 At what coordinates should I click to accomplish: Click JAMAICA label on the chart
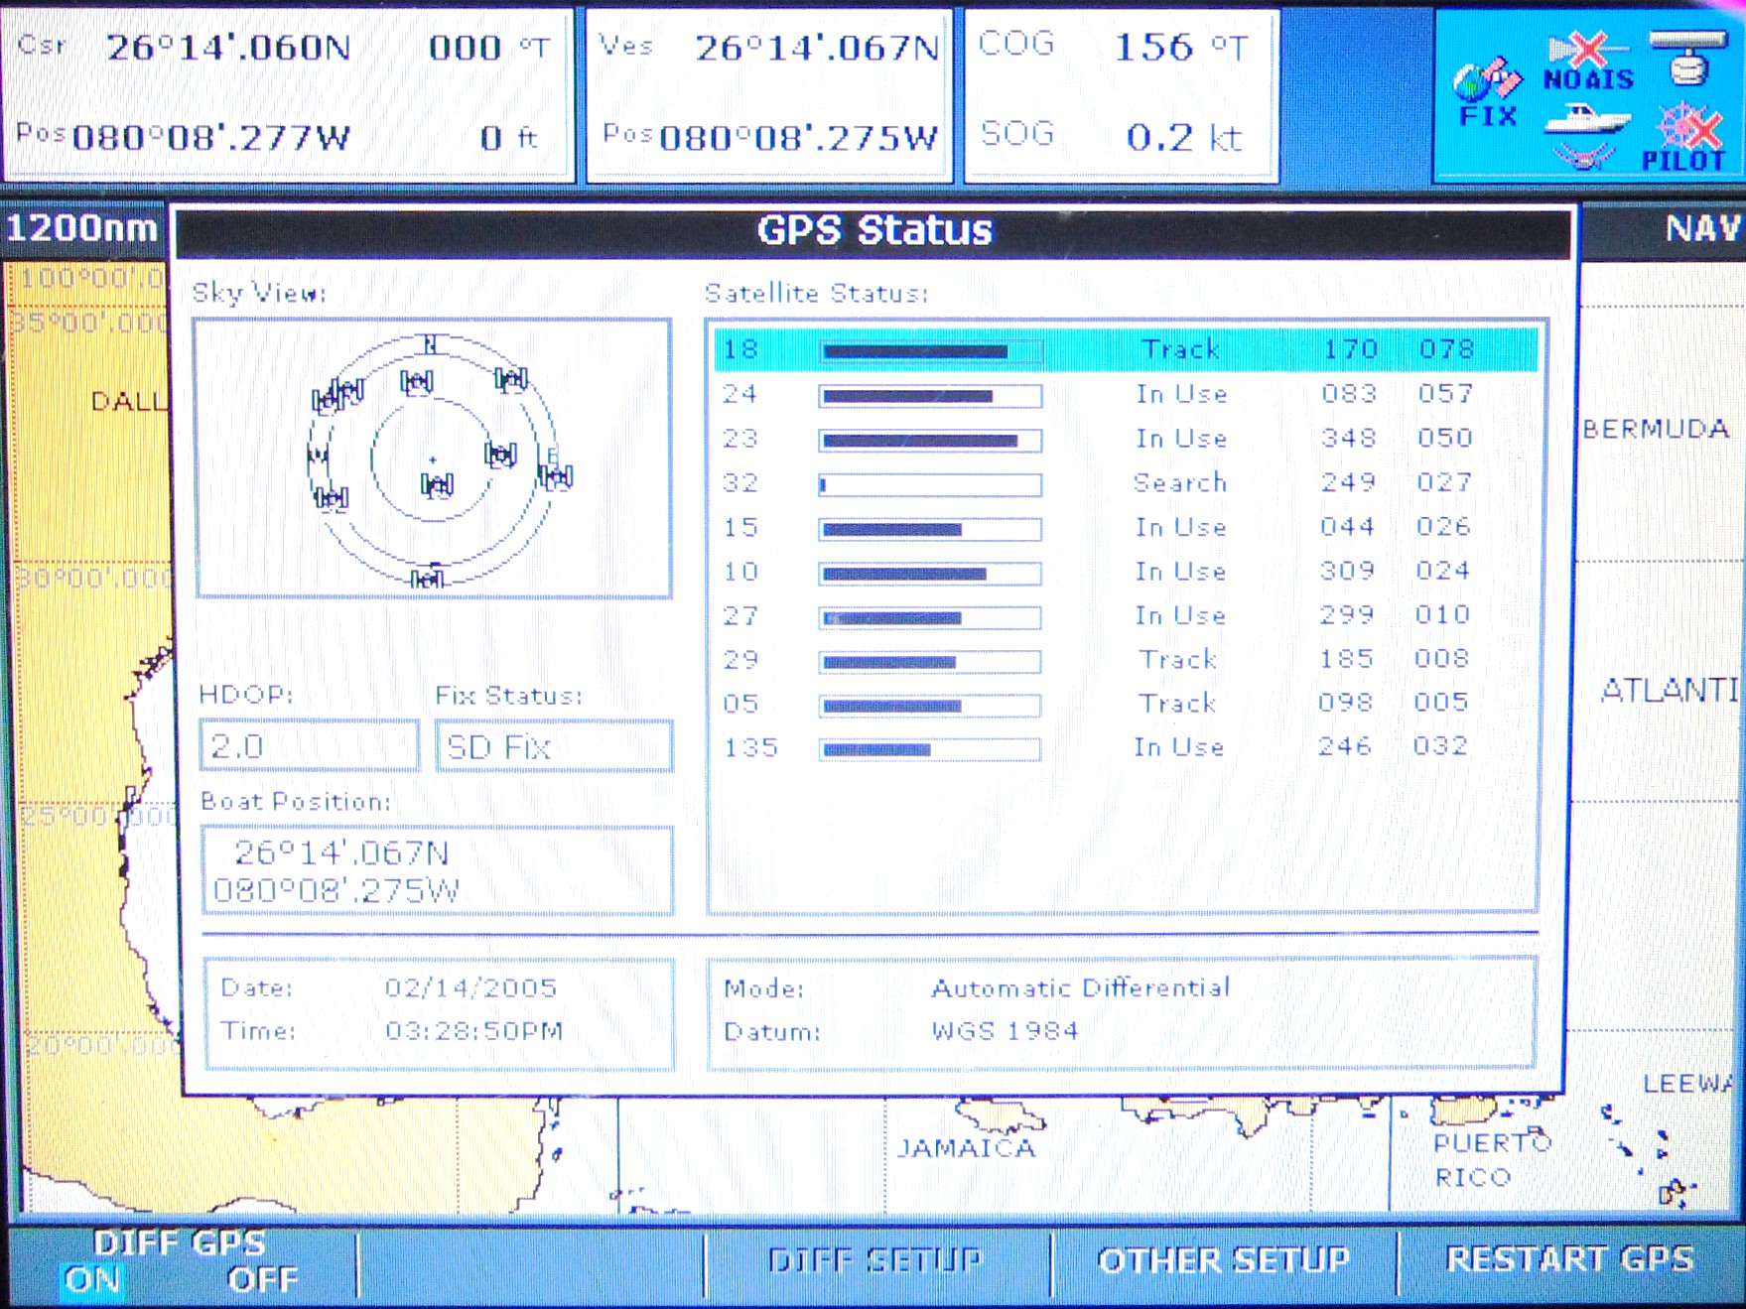[x=966, y=1148]
